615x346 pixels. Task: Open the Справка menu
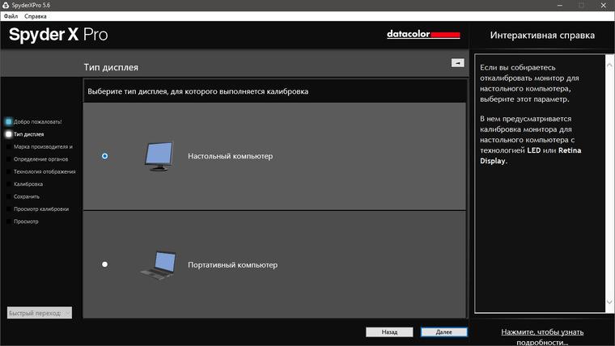(x=36, y=16)
